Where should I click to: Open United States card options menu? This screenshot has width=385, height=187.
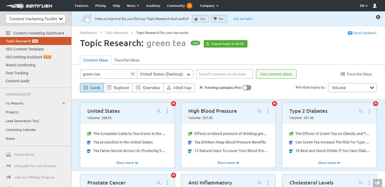(x=167, y=111)
